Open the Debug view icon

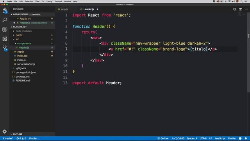(x=5, y=29)
